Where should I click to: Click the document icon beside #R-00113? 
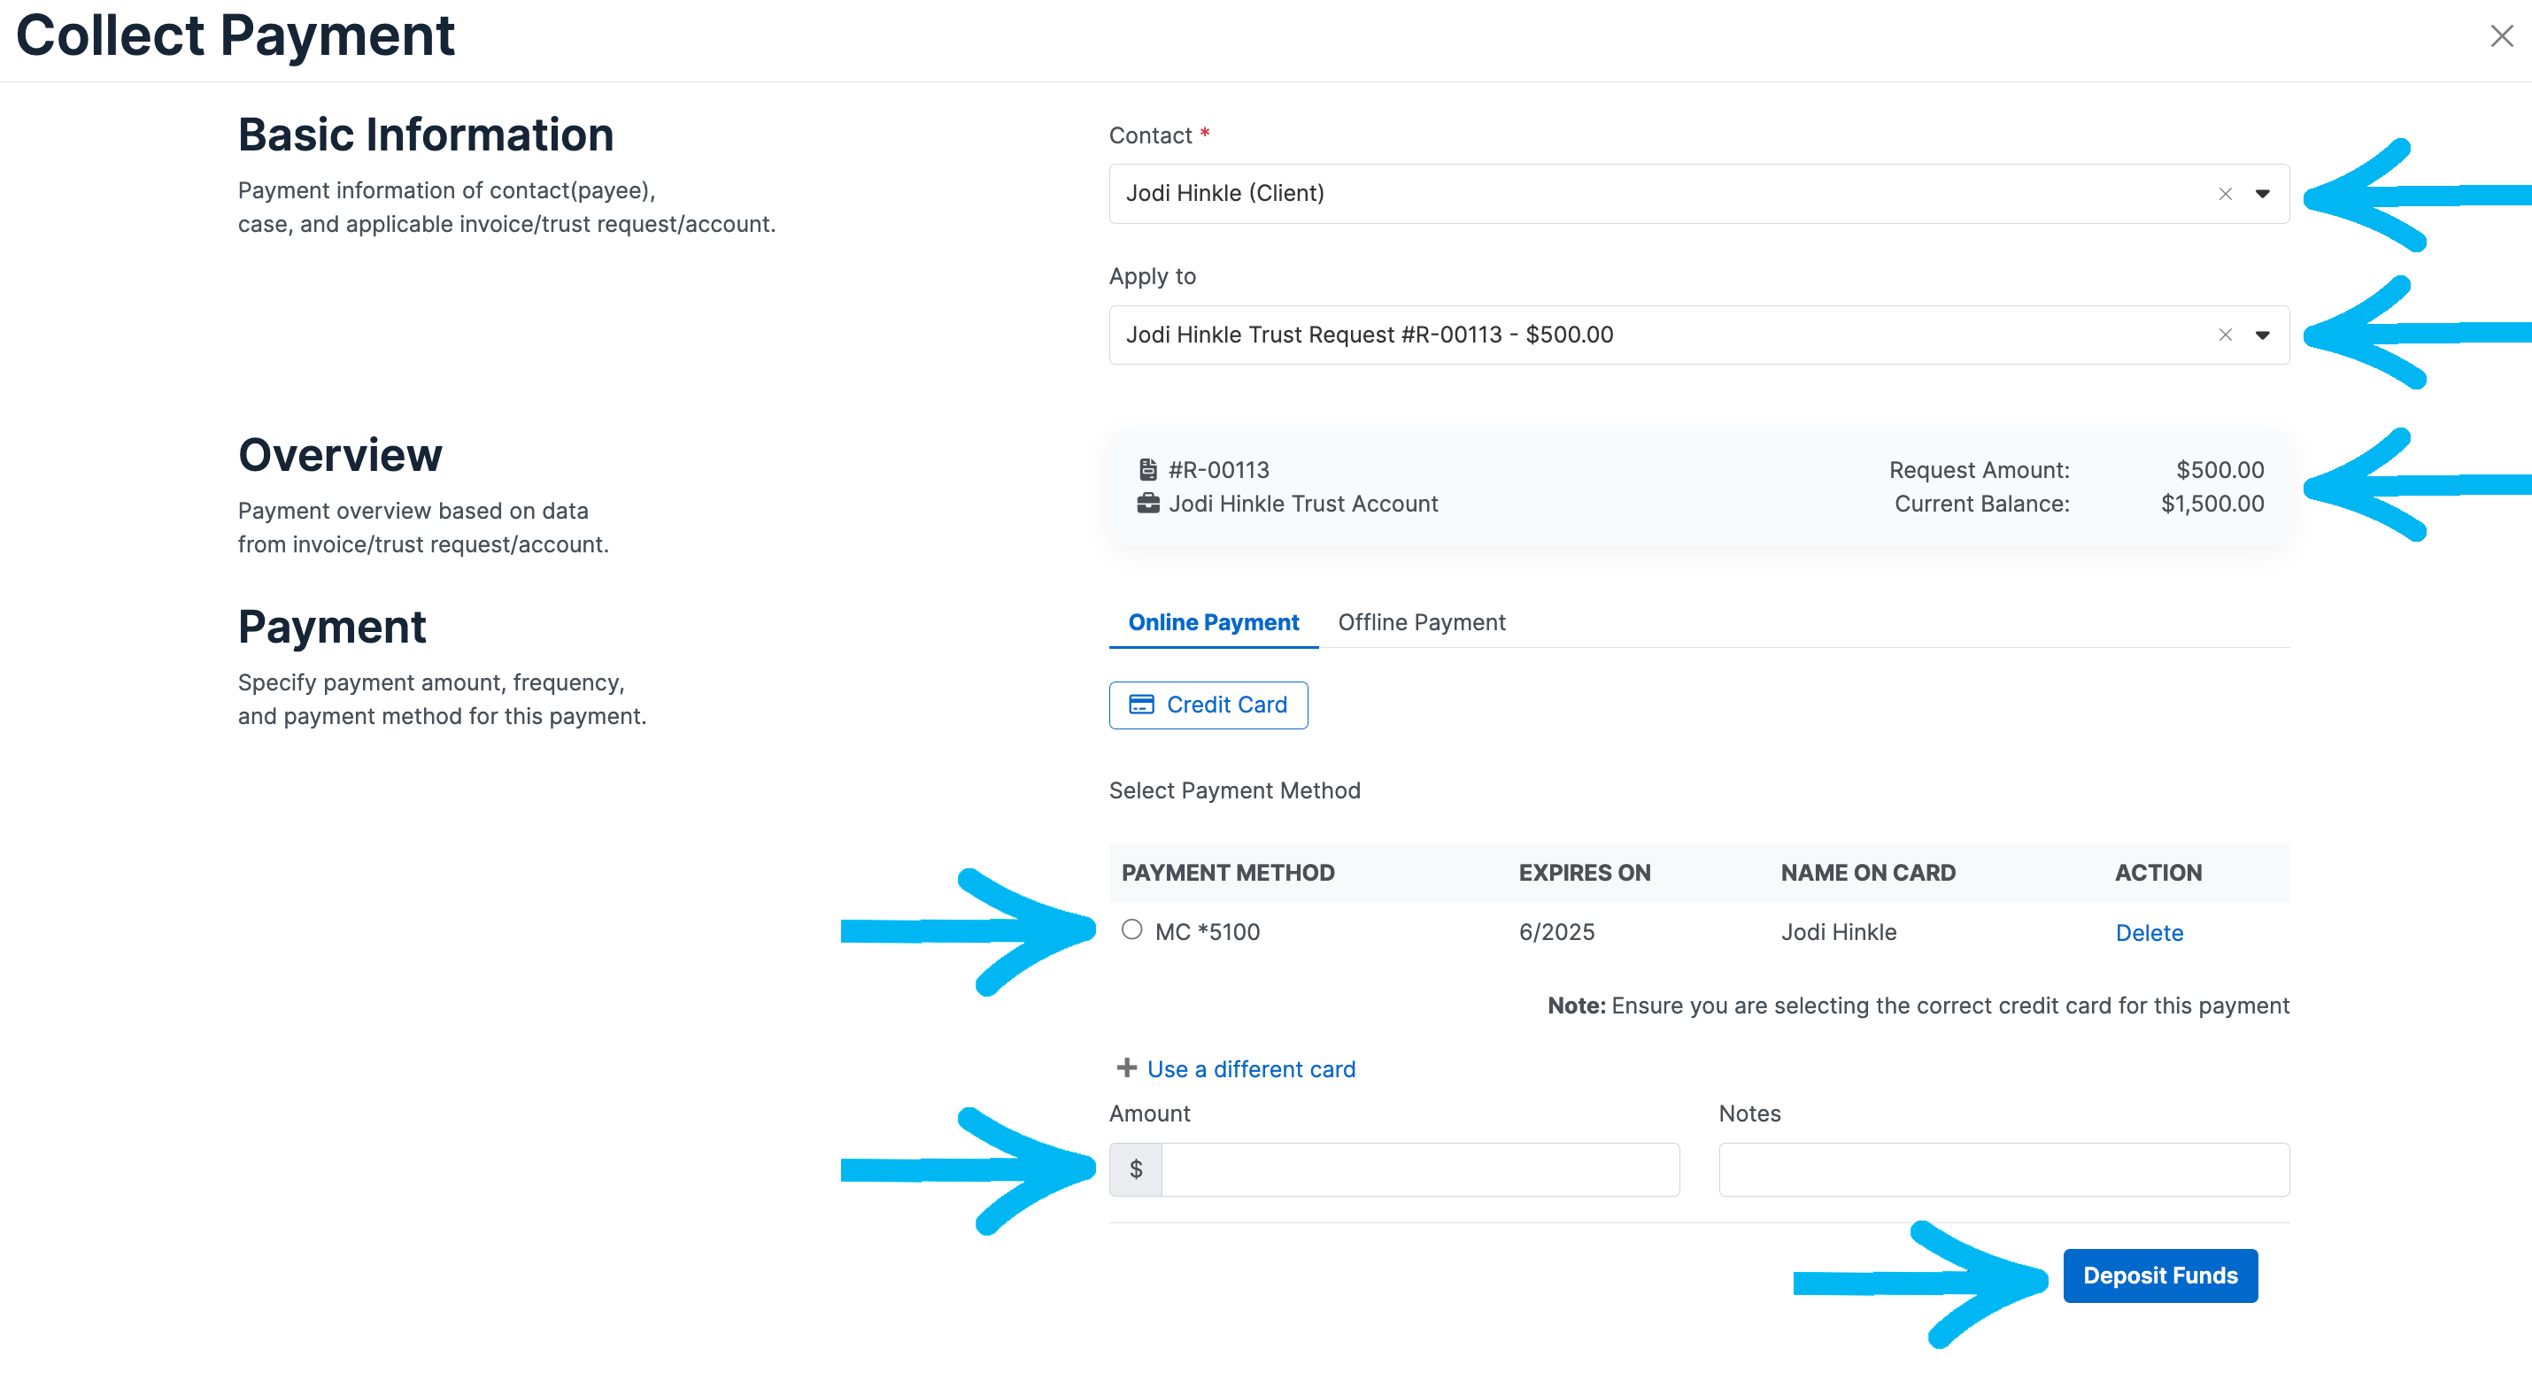tap(1147, 470)
